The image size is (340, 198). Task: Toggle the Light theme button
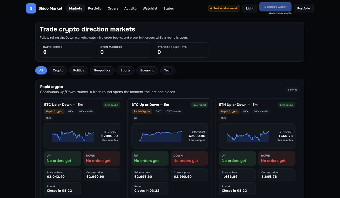tap(250, 8)
